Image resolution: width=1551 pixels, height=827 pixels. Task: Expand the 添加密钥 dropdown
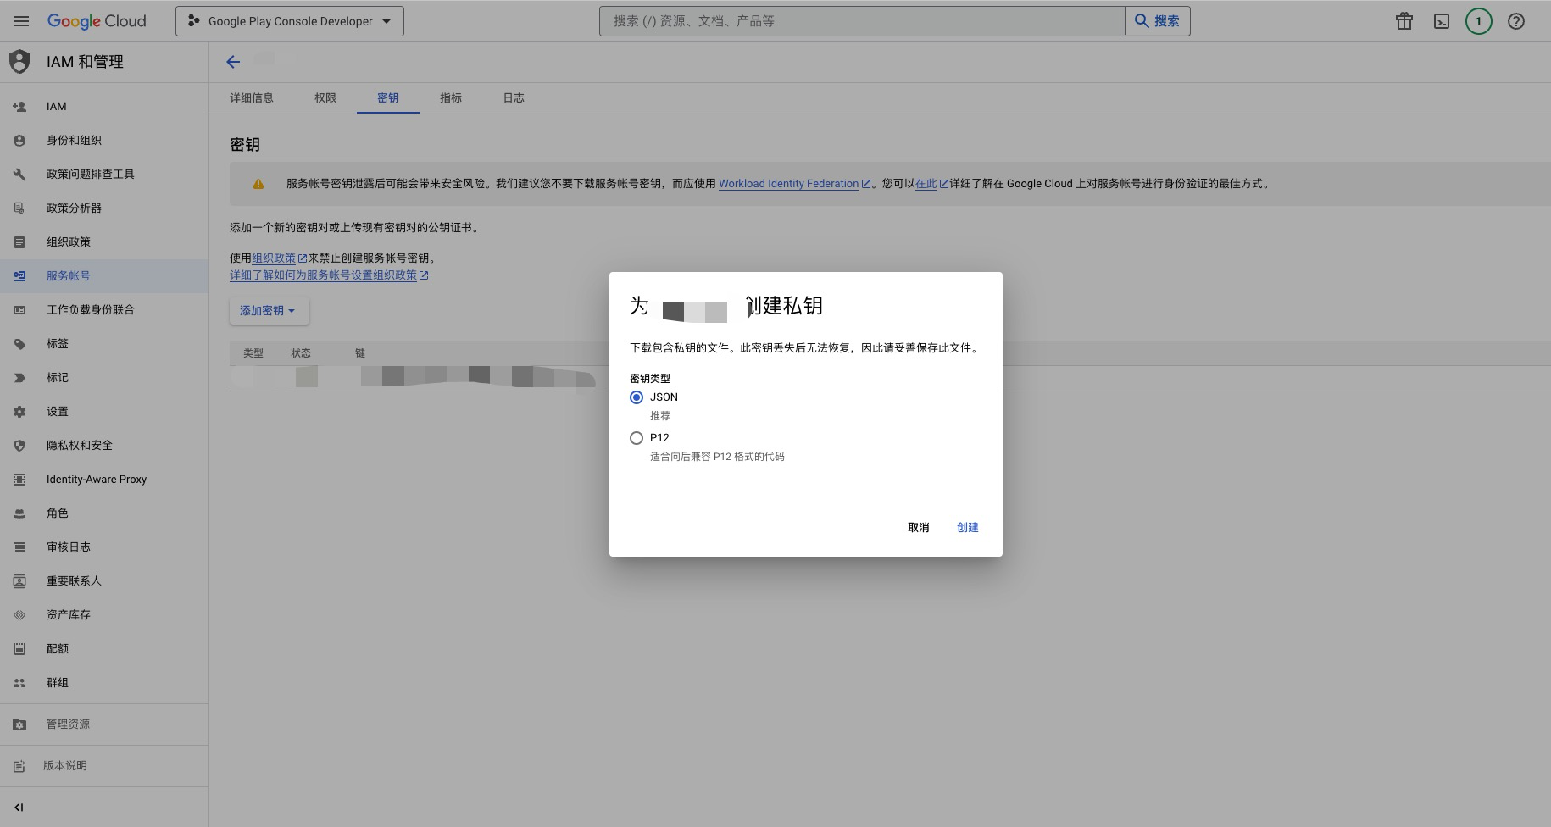pyautogui.click(x=269, y=311)
